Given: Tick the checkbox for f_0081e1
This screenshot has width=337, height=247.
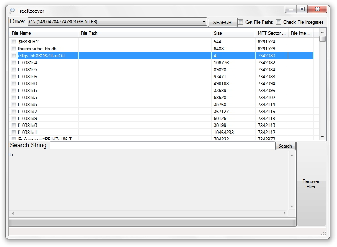Looking at the screenshot, I should click(14, 133).
